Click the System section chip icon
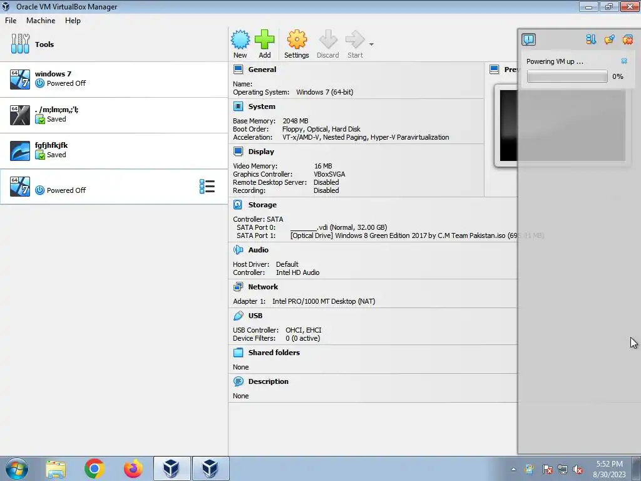 click(238, 106)
